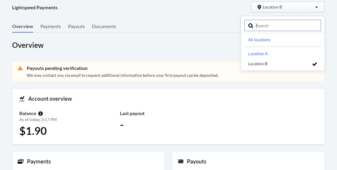Viewport: 337px width, 170px height.
Task: Click the Last payout label
Action: (x=132, y=113)
